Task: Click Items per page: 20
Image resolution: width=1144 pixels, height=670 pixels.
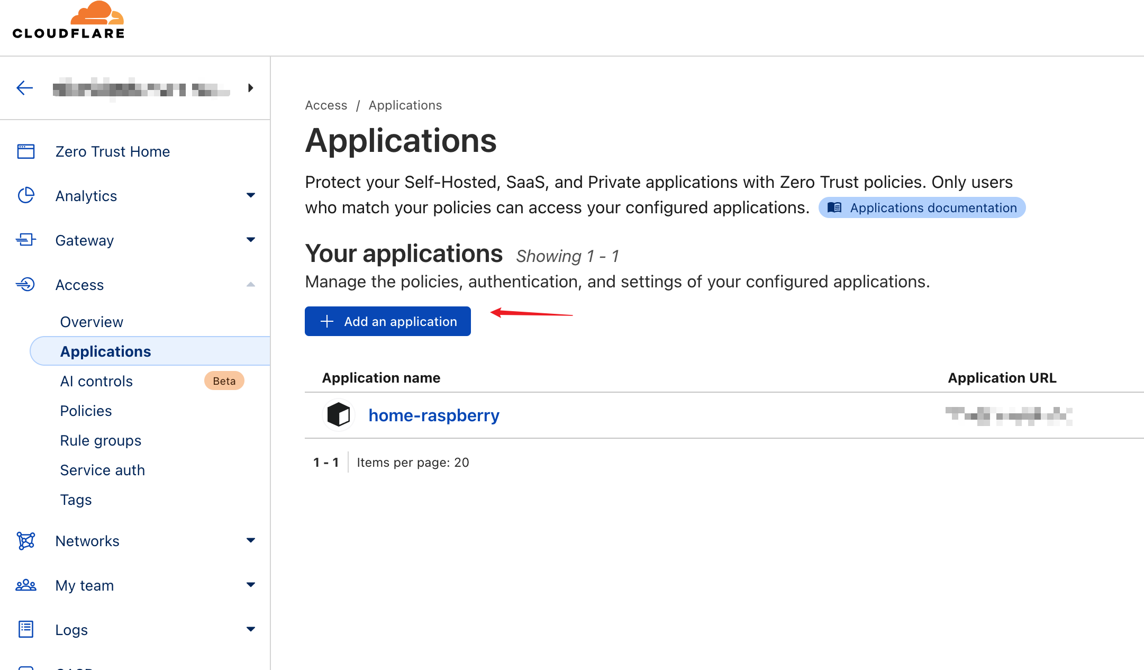Action: point(413,463)
